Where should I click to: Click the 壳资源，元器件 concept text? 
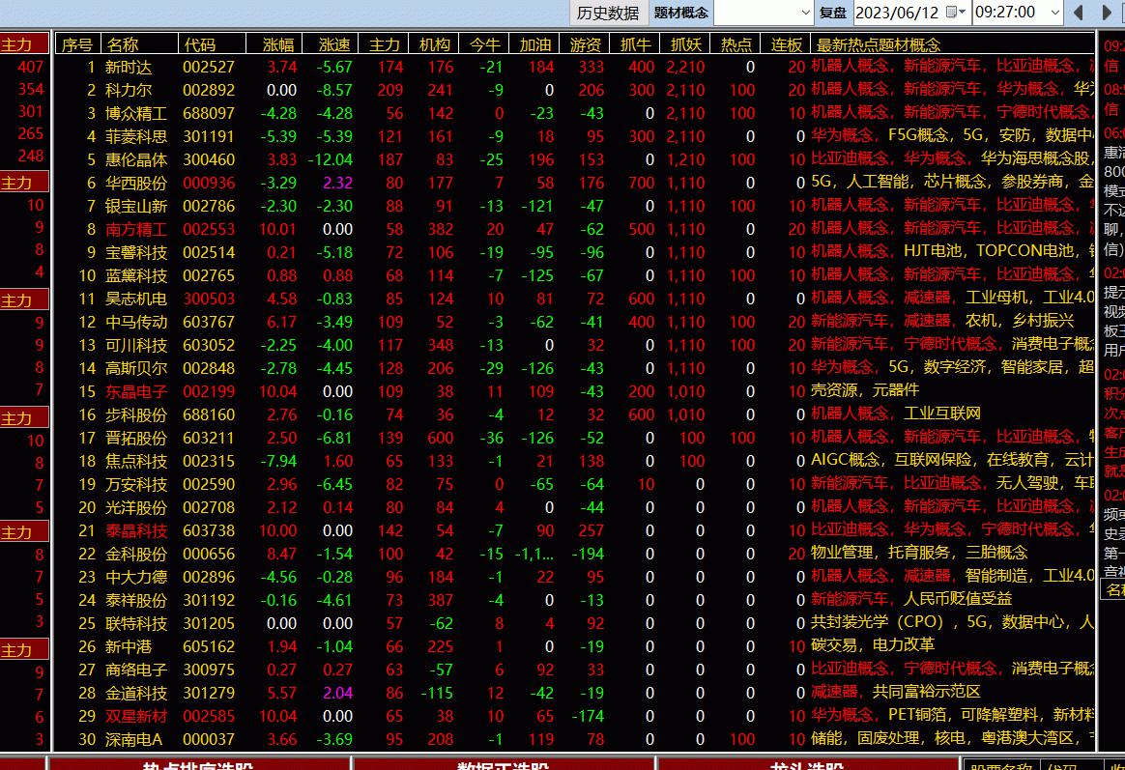865,390
